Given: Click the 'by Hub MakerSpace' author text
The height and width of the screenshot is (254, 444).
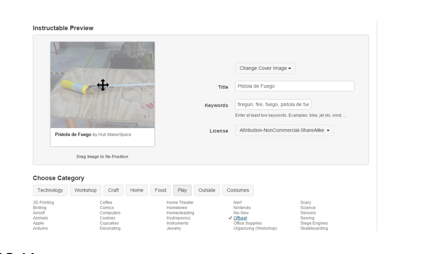Looking at the screenshot, I should click(x=112, y=135).
